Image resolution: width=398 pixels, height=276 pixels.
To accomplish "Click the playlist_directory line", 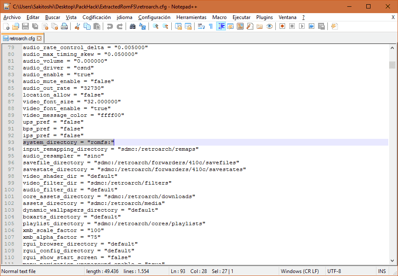I will 114,224.
